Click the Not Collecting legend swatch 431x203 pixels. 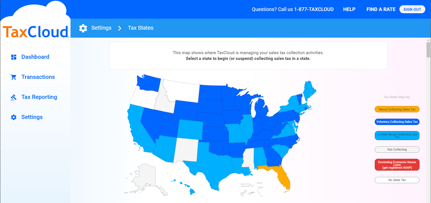pos(397,149)
